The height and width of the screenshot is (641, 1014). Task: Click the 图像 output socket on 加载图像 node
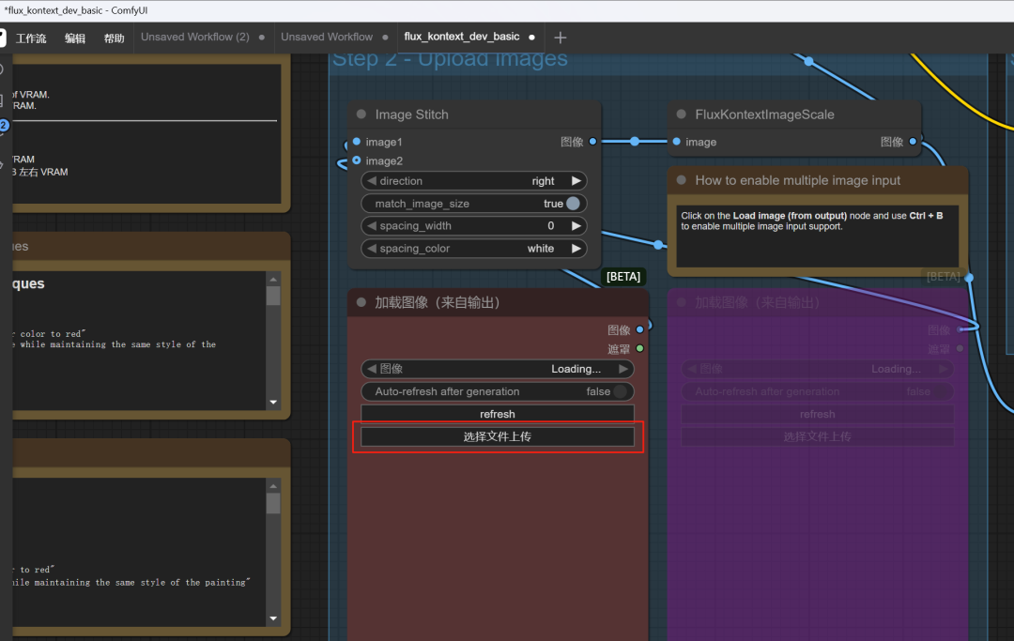pos(639,329)
